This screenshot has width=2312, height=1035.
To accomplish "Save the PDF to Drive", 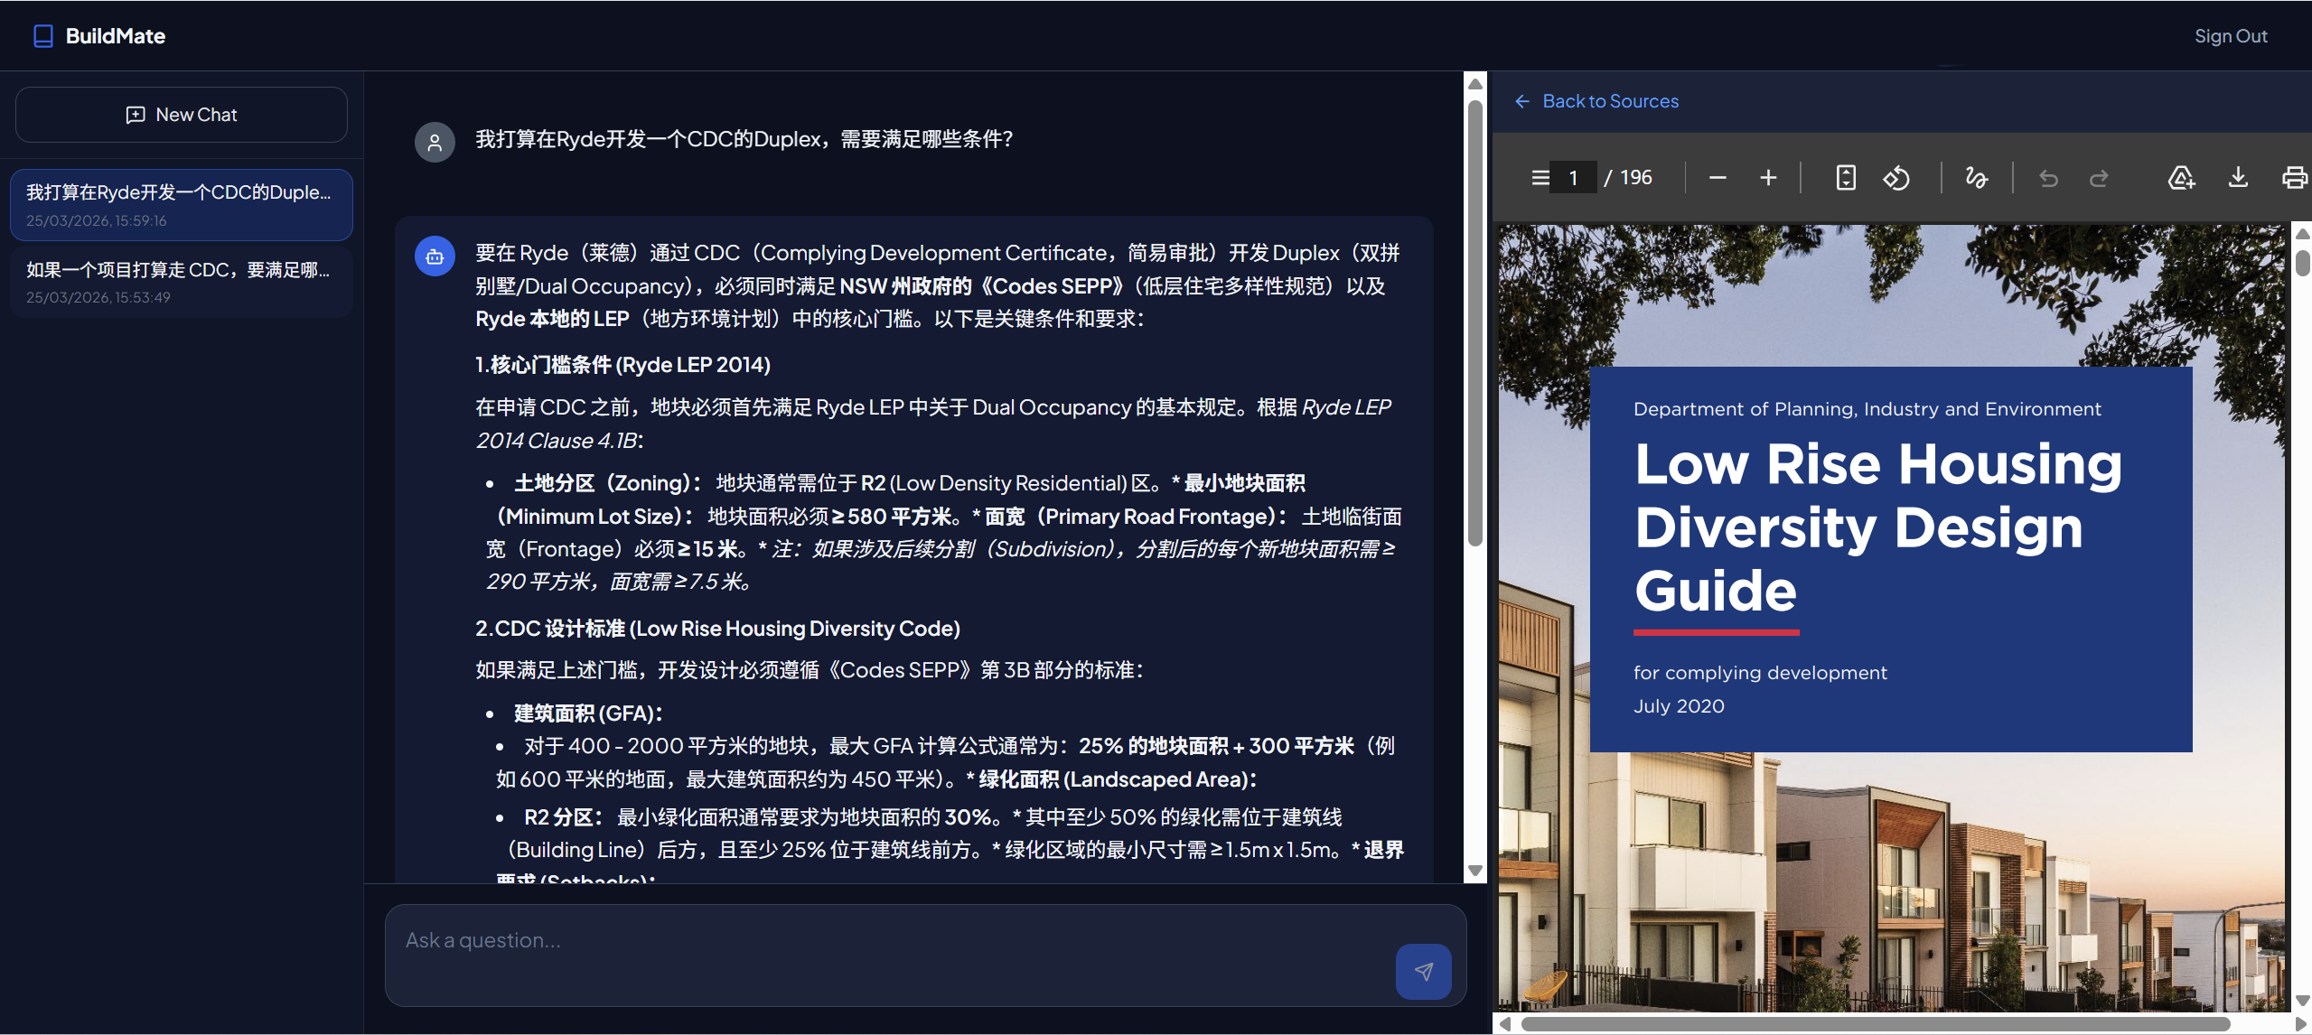I will 2180,177.
